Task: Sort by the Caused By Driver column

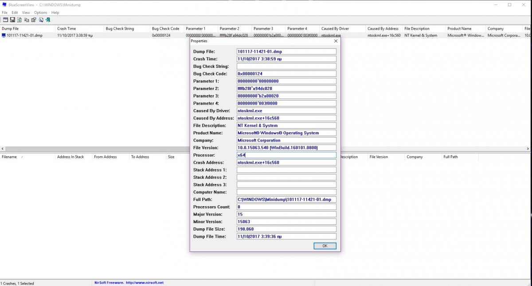Action: tap(343, 28)
